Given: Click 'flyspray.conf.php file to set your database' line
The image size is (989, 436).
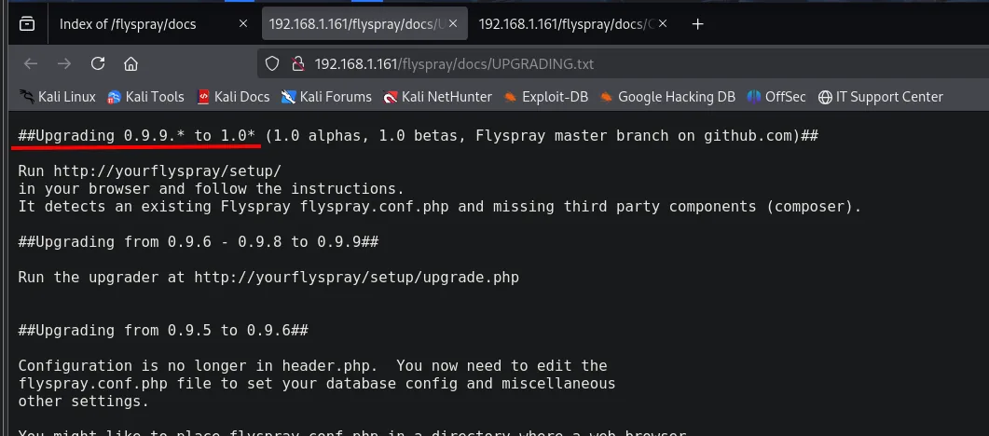Looking at the screenshot, I should pyautogui.click(x=317, y=383).
